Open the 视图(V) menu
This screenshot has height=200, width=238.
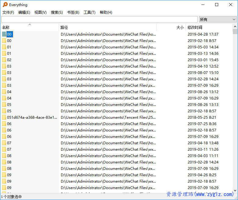tap(40, 12)
